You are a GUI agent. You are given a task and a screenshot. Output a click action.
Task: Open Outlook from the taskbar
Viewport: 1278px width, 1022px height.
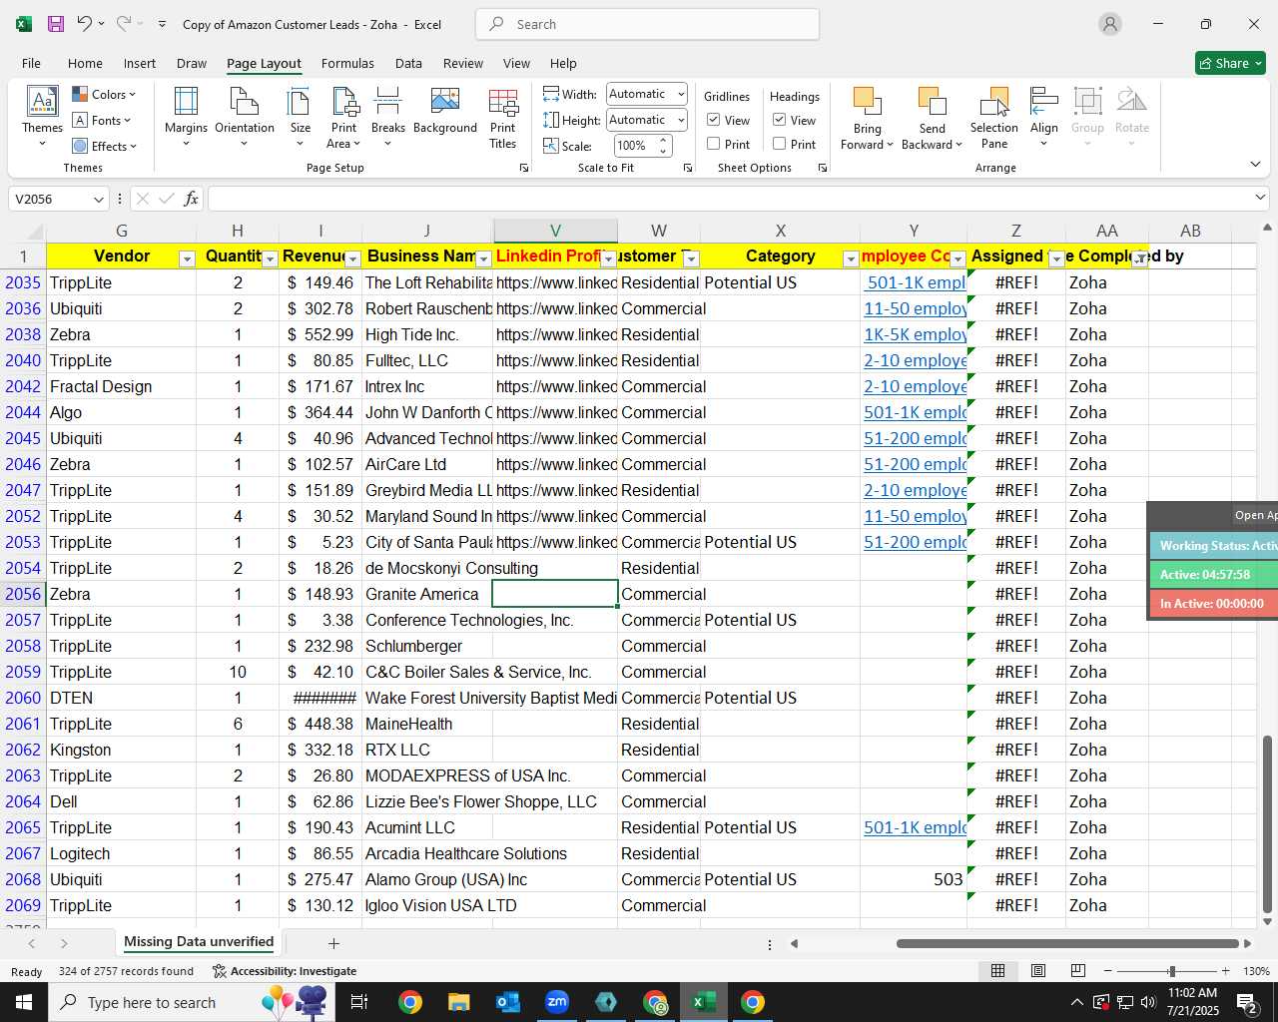508,1002
